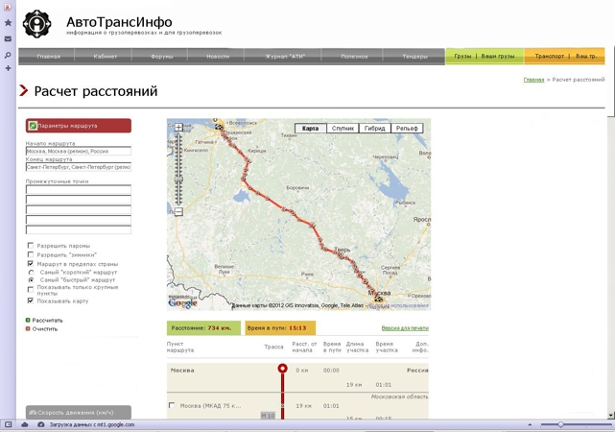Click the Ваши грузы link
Viewport: 615px width, 432px height.
[x=498, y=56]
